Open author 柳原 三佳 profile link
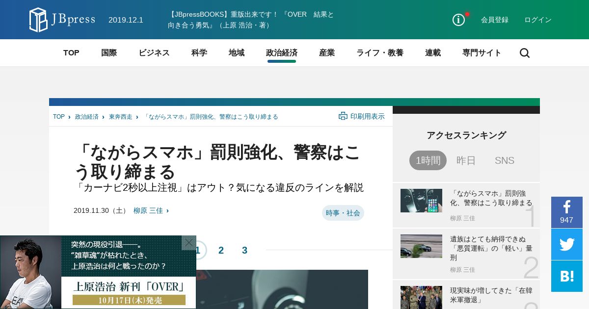Image resolution: width=589 pixels, height=309 pixels. pyautogui.click(x=148, y=210)
